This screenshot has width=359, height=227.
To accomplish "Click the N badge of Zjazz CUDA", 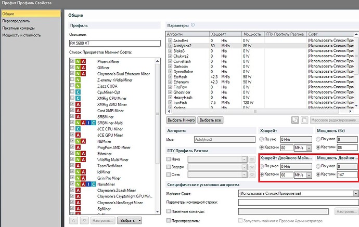I will [78, 86].
